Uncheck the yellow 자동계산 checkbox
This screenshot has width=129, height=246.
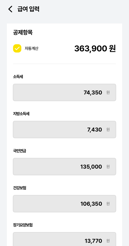17,48
